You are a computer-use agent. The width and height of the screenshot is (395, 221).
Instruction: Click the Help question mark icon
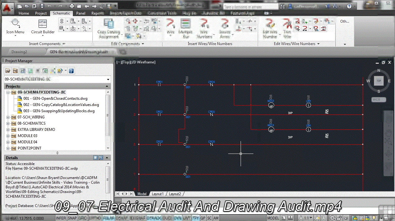350,6
